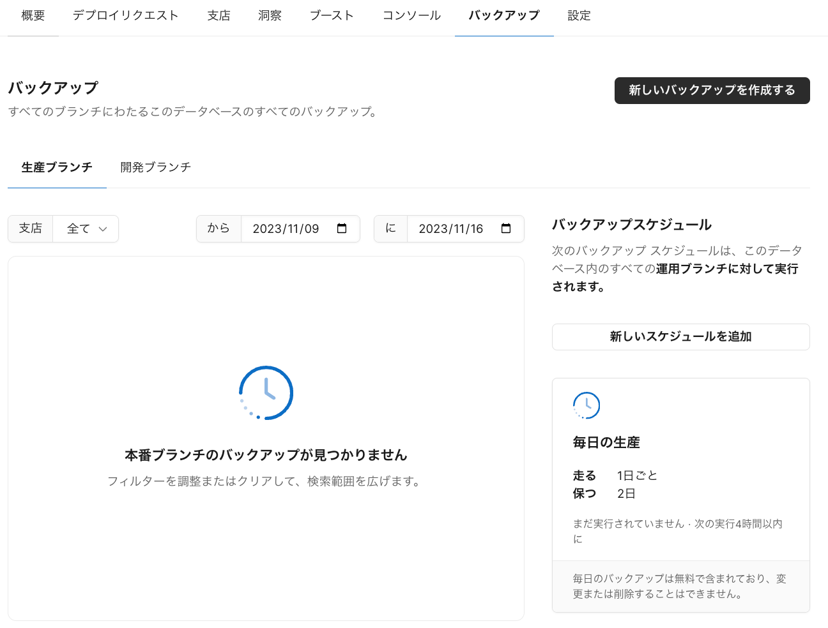
Task: Expand the 支店 全て filter dropdown
Action: point(86,228)
